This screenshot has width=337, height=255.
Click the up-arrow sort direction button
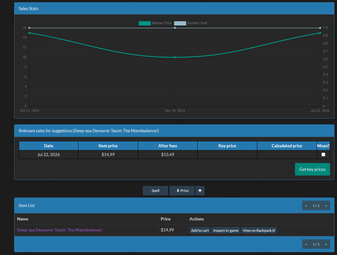point(200,191)
